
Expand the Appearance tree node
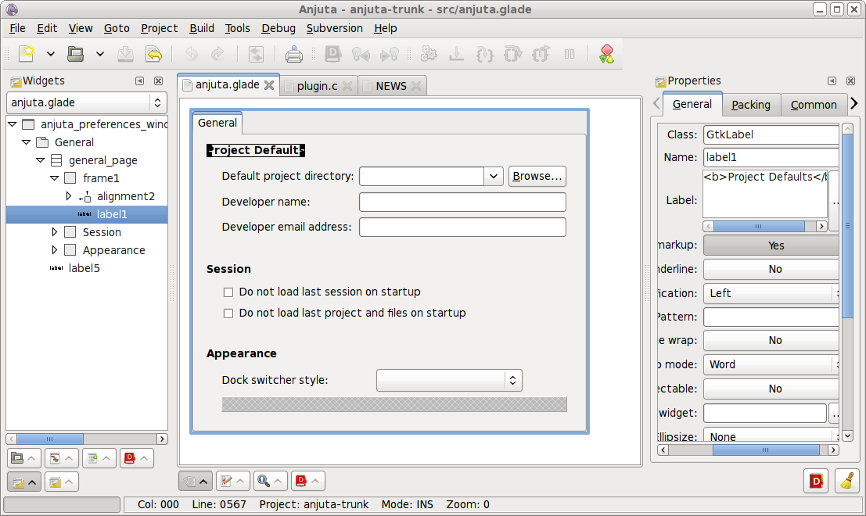pos(54,250)
